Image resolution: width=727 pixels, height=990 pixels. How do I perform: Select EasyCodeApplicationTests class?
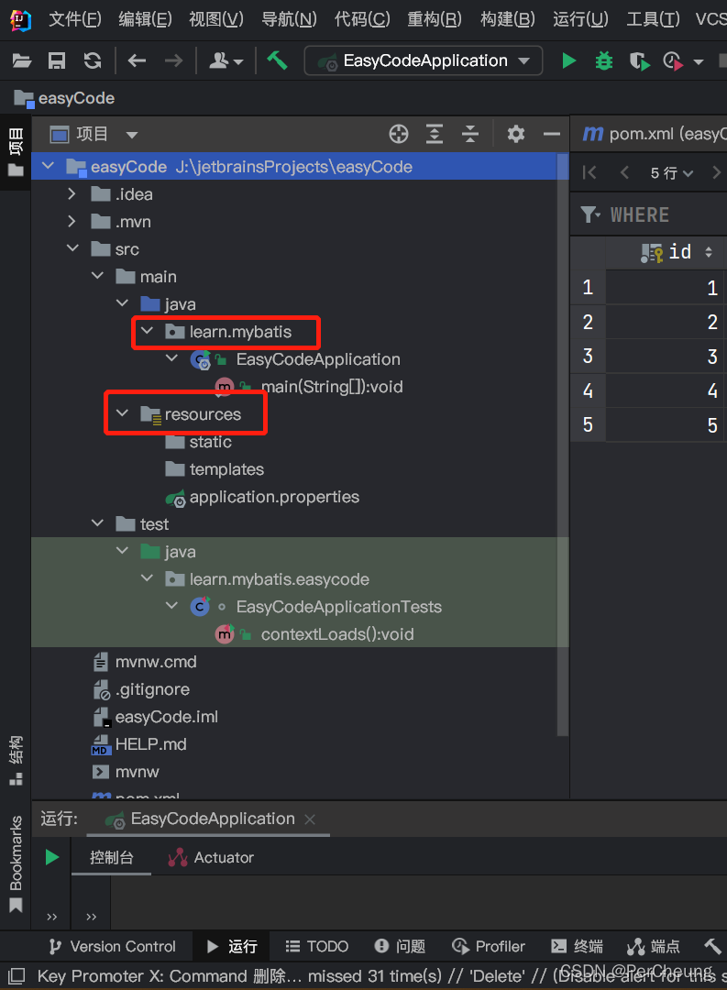pos(338,606)
